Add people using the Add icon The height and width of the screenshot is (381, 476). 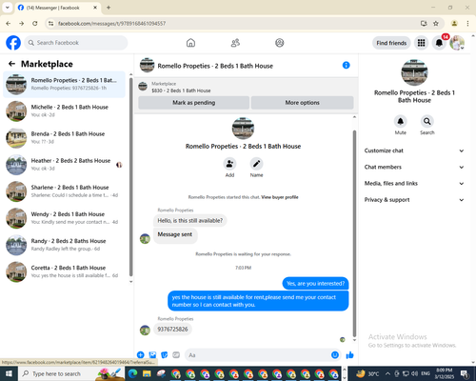pyautogui.click(x=229, y=164)
